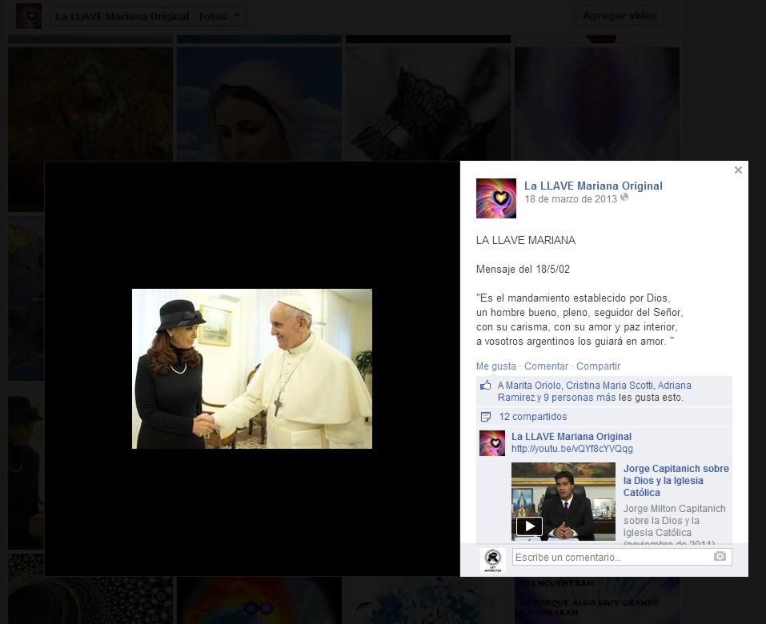
Task: Click the globe privacy icon beside the date
Action: 624,198
